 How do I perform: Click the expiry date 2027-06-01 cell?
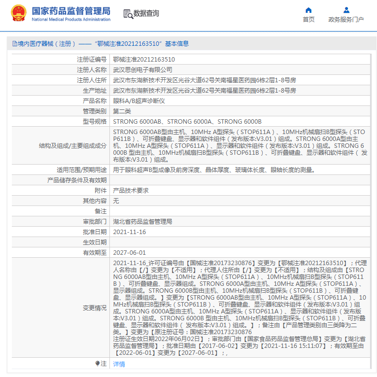130,253
